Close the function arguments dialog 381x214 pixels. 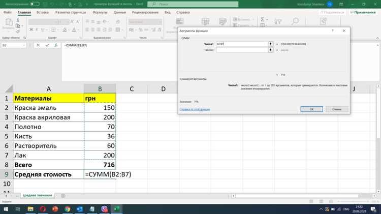[344, 30]
